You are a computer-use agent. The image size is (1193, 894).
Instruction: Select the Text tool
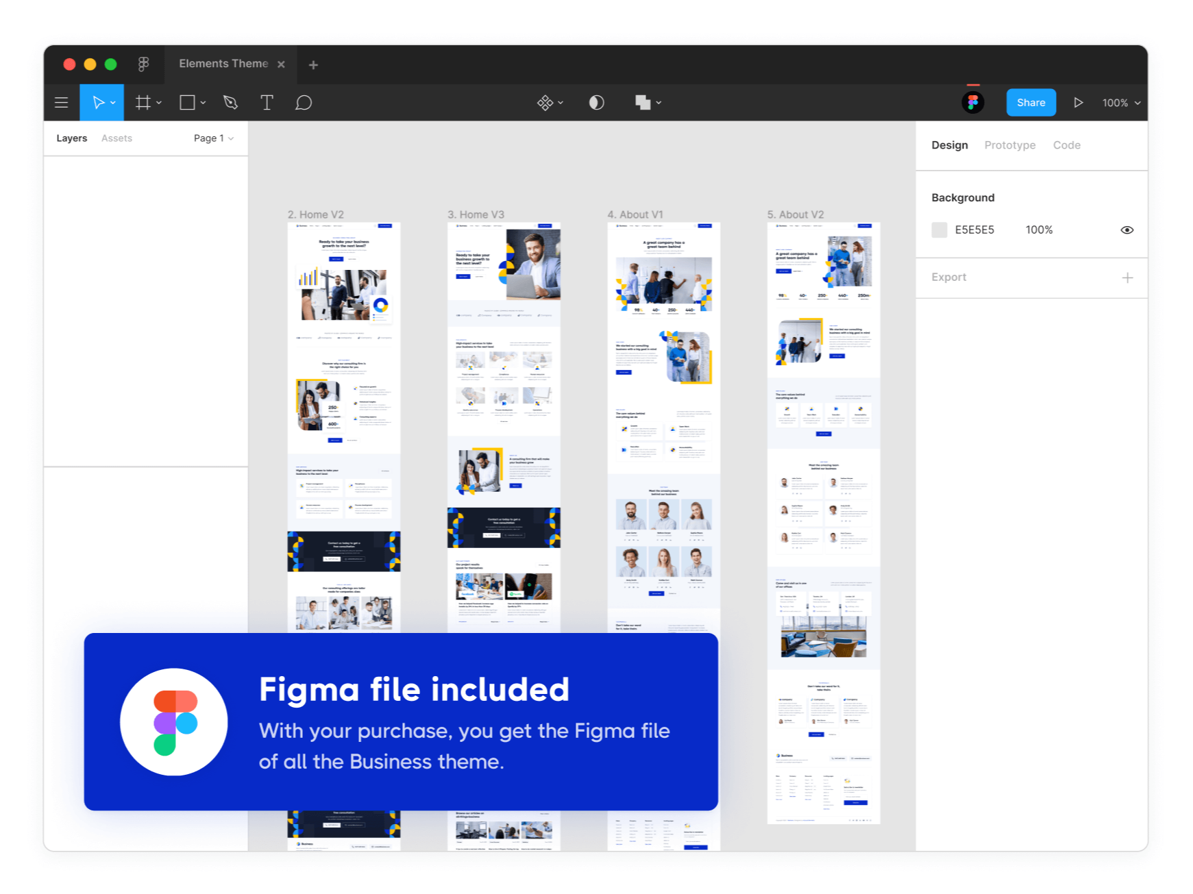[x=267, y=102]
